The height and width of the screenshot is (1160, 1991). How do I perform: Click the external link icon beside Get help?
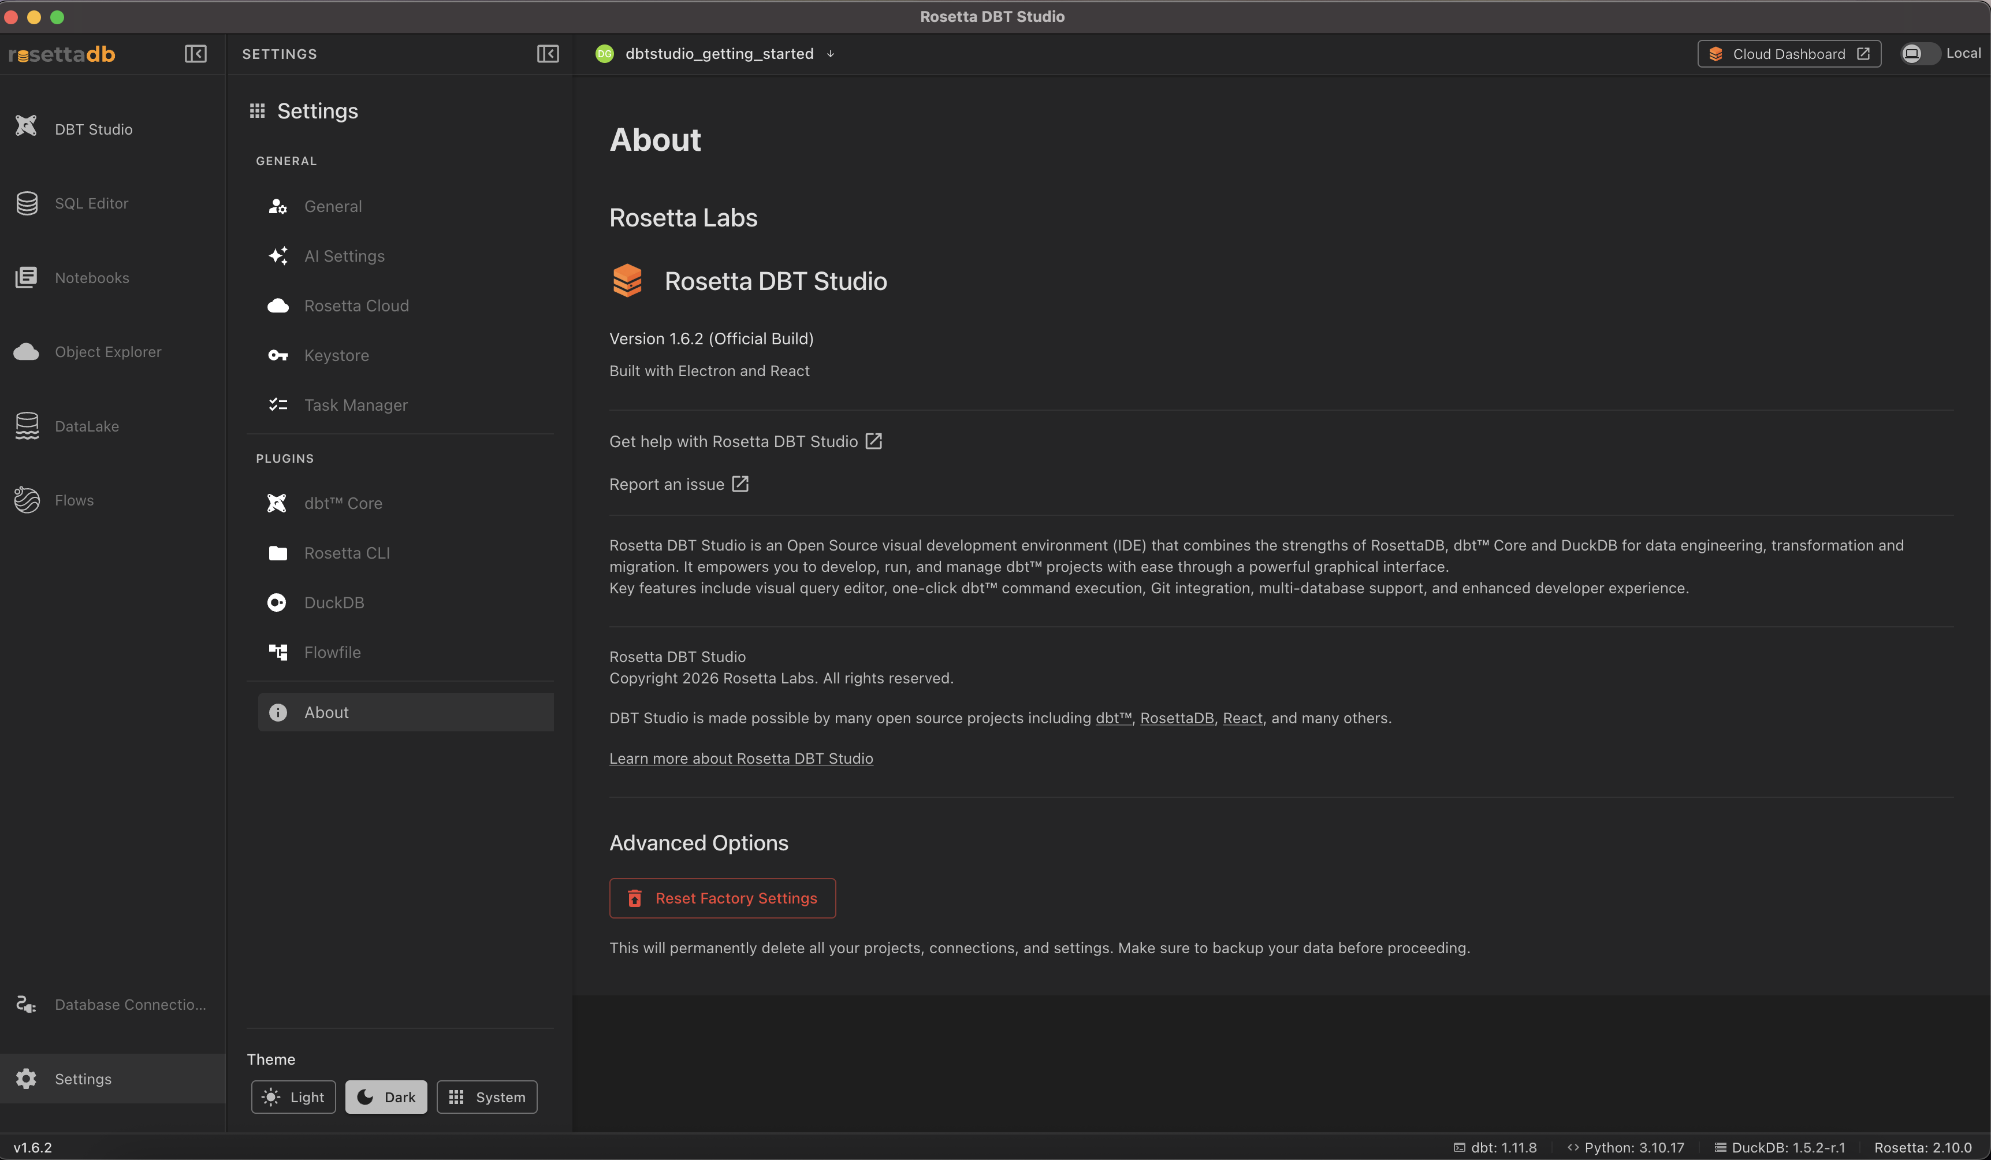[873, 441]
